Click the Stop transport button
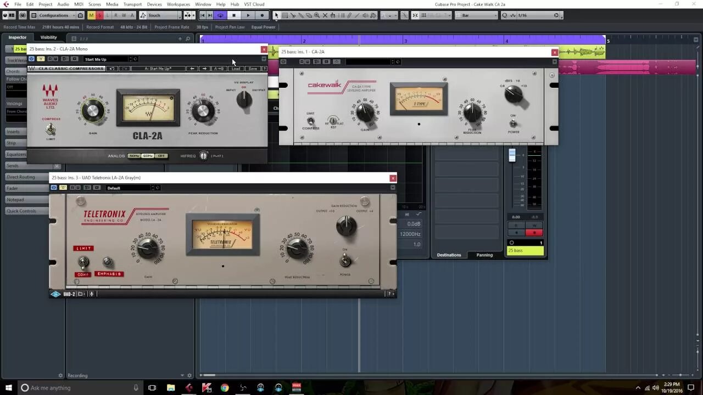The image size is (703, 395). 234,15
